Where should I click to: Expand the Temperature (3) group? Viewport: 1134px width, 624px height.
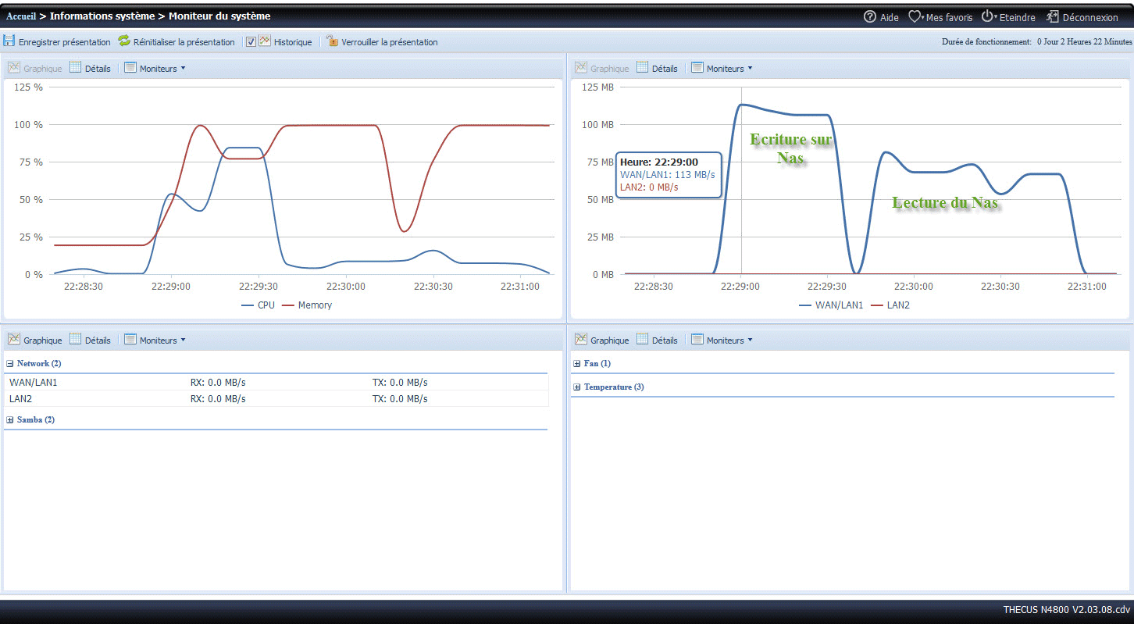577,387
